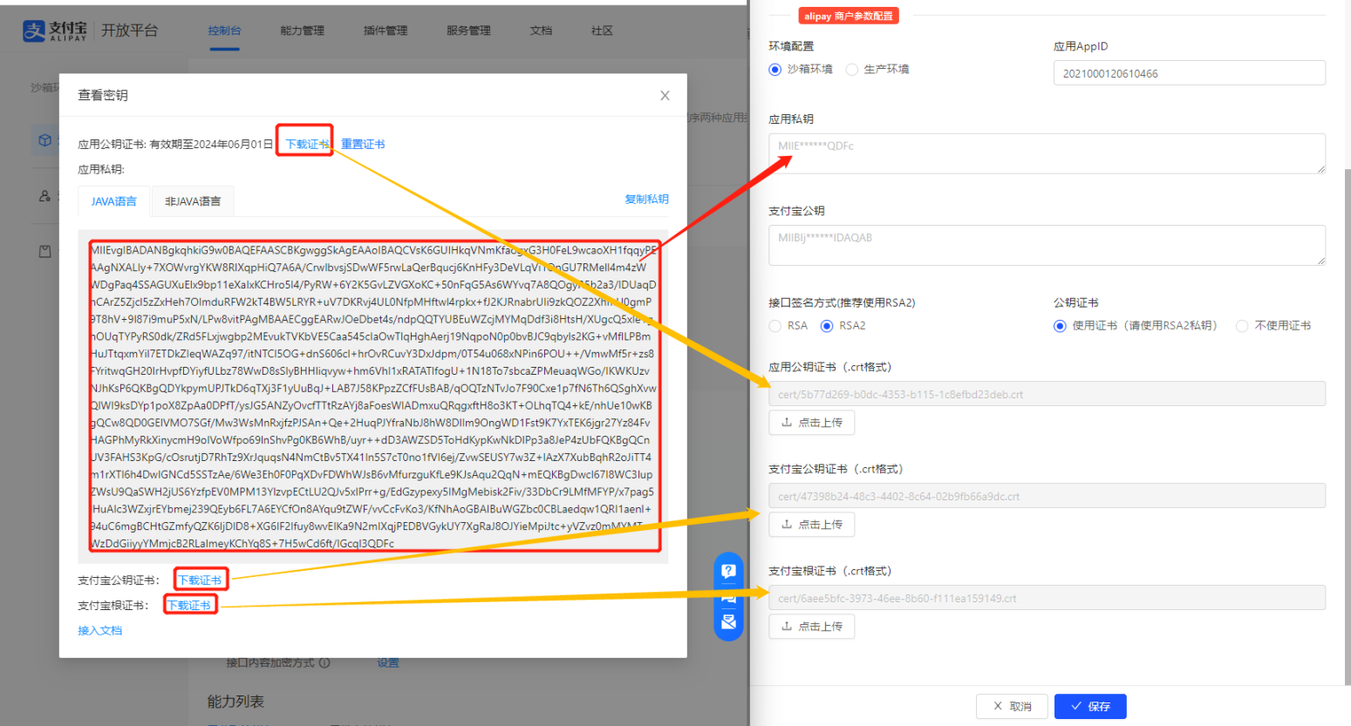Open the mail envelope icon on the floating bar

point(729,621)
